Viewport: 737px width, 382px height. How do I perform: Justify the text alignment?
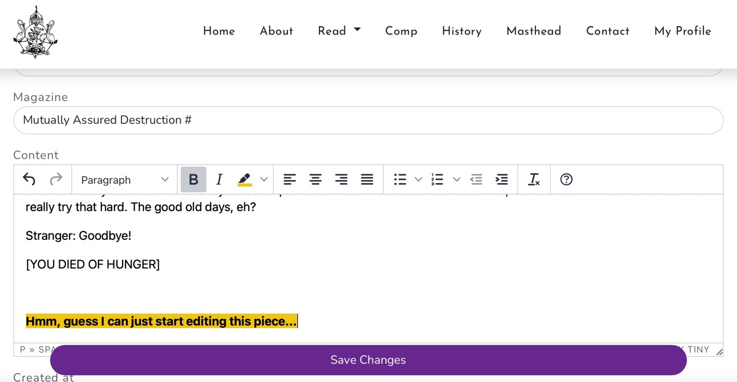pyautogui.click(x=367, y=179)
